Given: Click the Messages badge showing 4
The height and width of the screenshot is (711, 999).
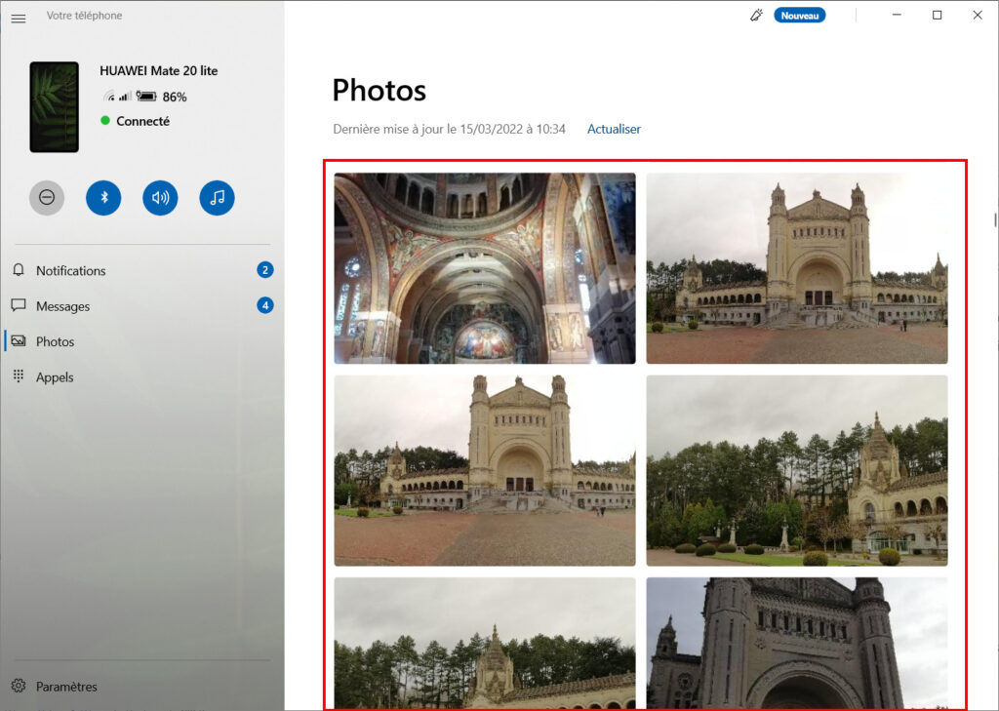Looking at the screenshot, I should pyautogui.click(x=265, y=305).
